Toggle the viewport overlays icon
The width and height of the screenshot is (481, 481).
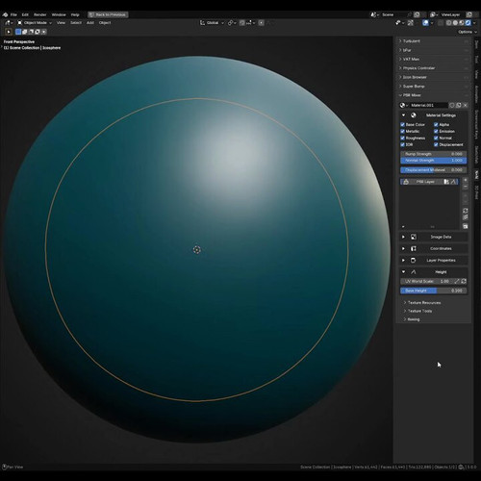point(425,23)
